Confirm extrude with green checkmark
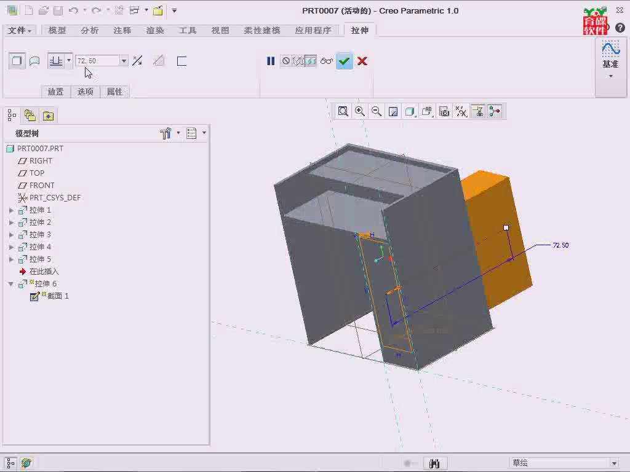The width and height of the screenshot is (630, 472). [x=345, y=61]
